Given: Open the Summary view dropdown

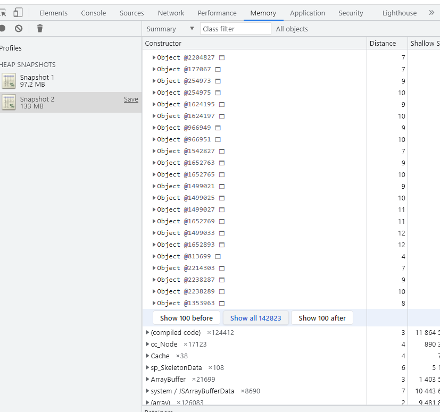Looking at the screenshot, I should pyautogui.click(x=170, y=29).
